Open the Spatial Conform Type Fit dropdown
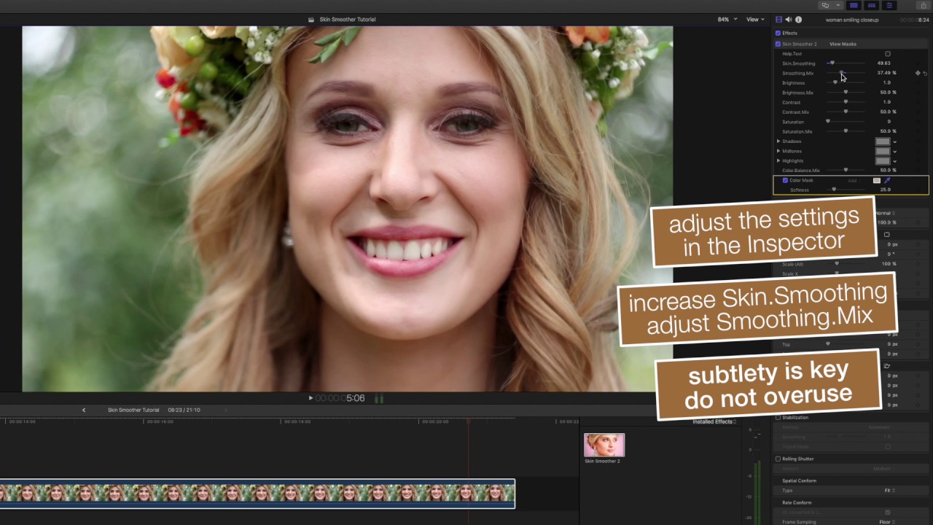The image size is (933, 525). click(890, 491)
